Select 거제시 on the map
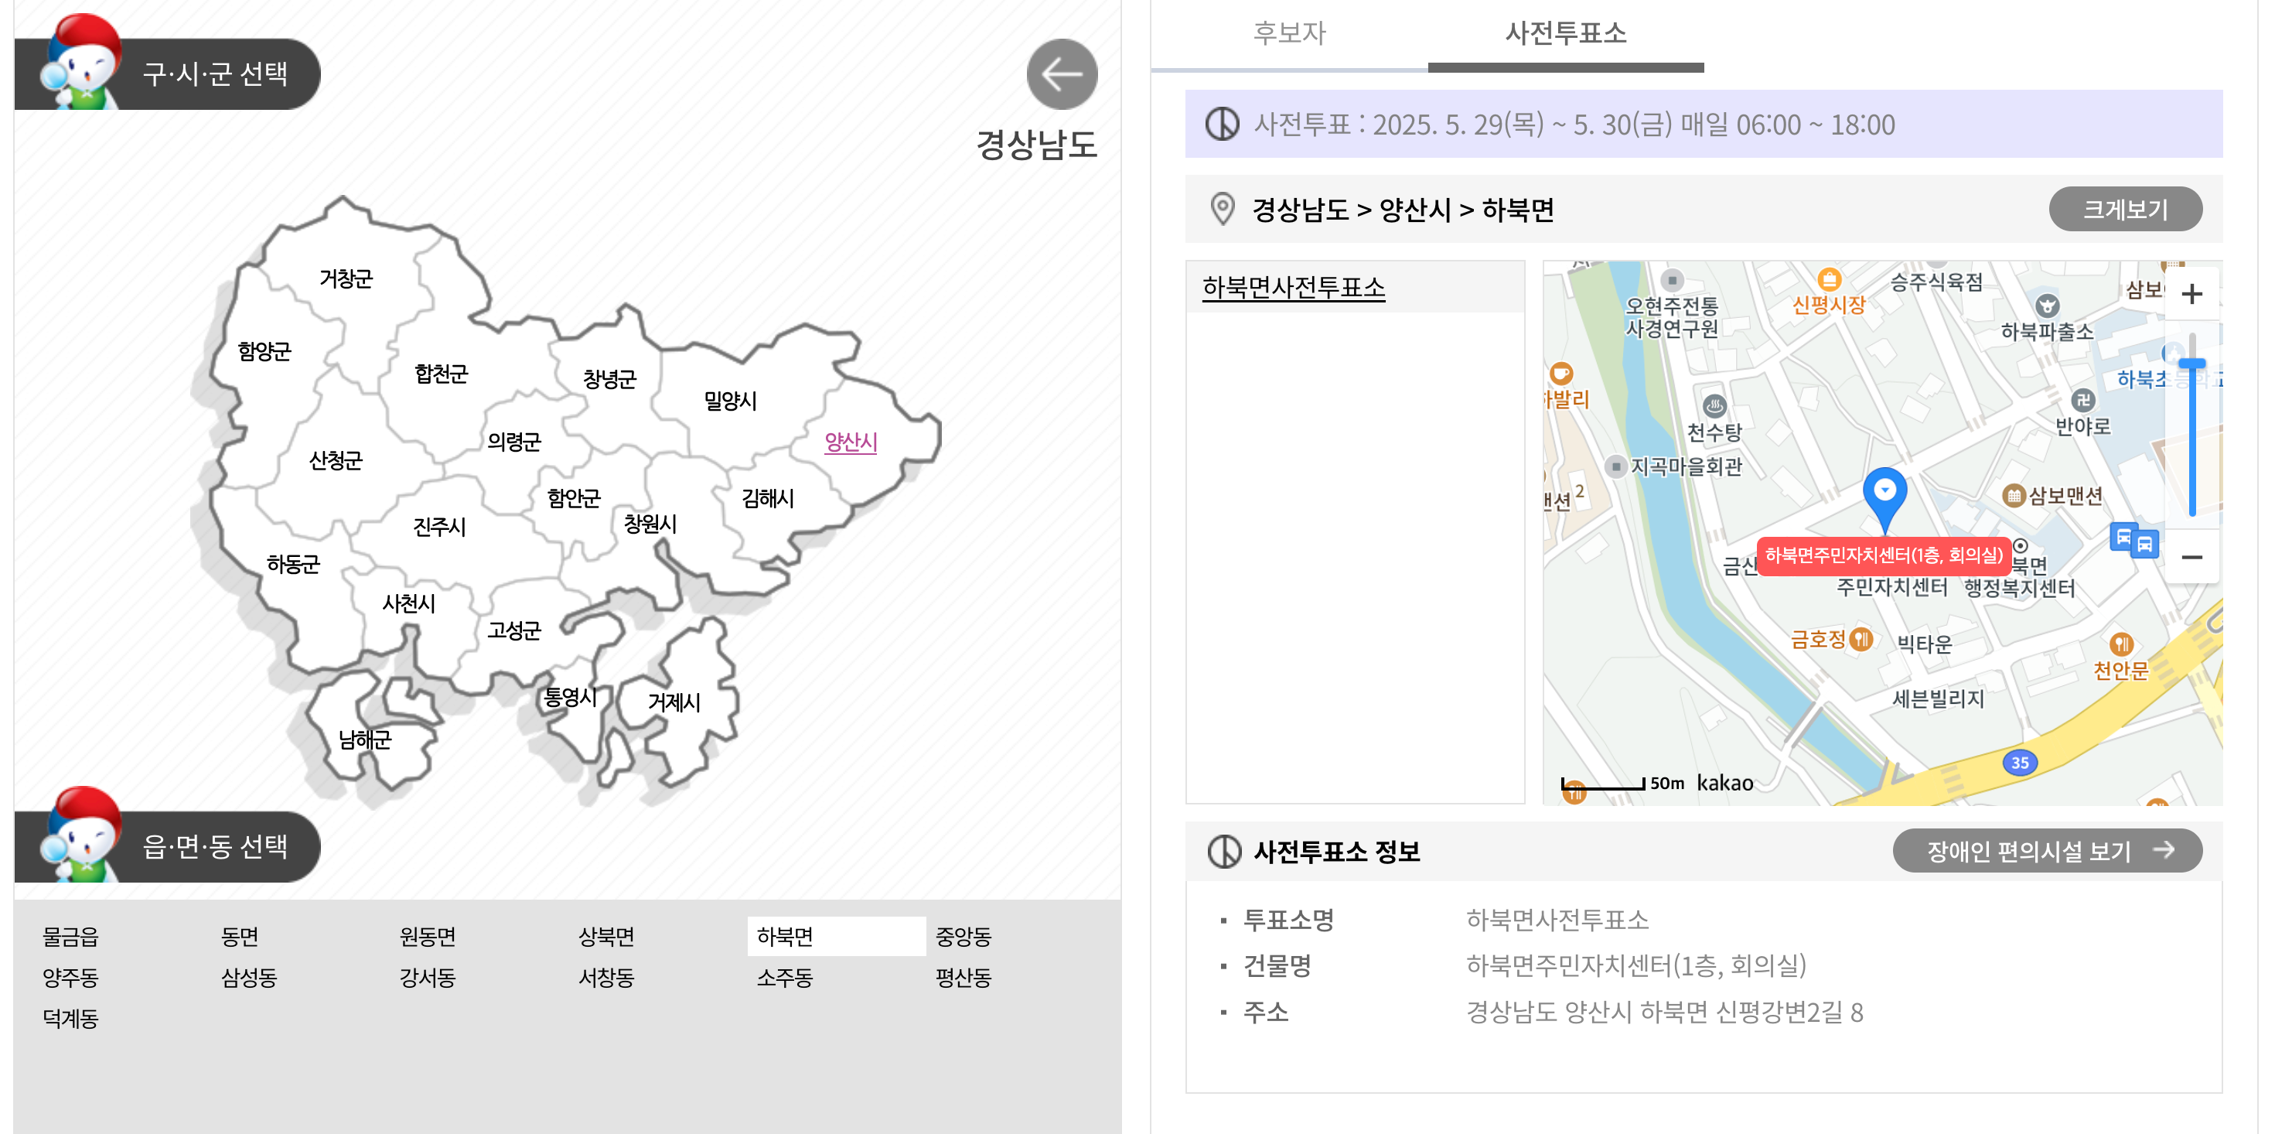The image size is (2275, 1134). tap(674, 703)
